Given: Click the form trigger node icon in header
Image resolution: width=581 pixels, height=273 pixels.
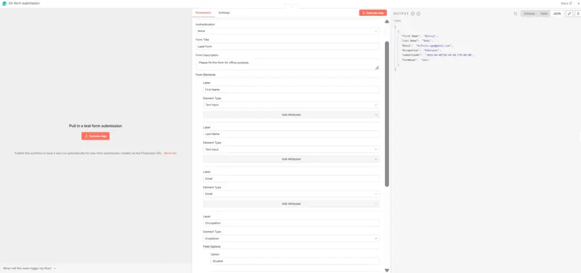Looking at the screenshot, I should 5,3.
